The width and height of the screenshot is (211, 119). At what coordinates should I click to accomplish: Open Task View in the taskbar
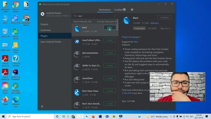point(64,116)
